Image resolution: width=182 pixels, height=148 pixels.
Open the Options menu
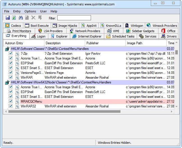[30, 11]
